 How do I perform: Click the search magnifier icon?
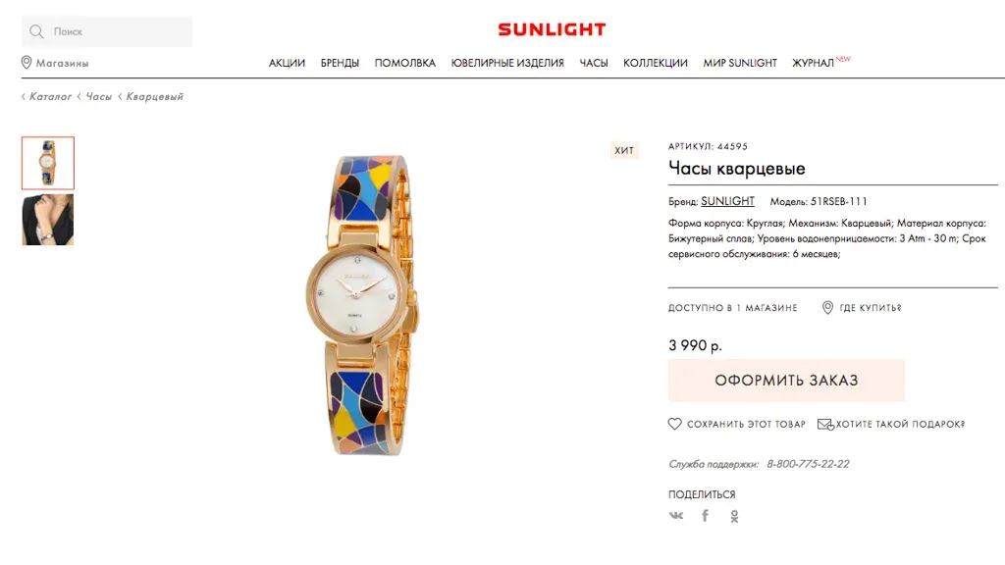(x=36, y=31)
